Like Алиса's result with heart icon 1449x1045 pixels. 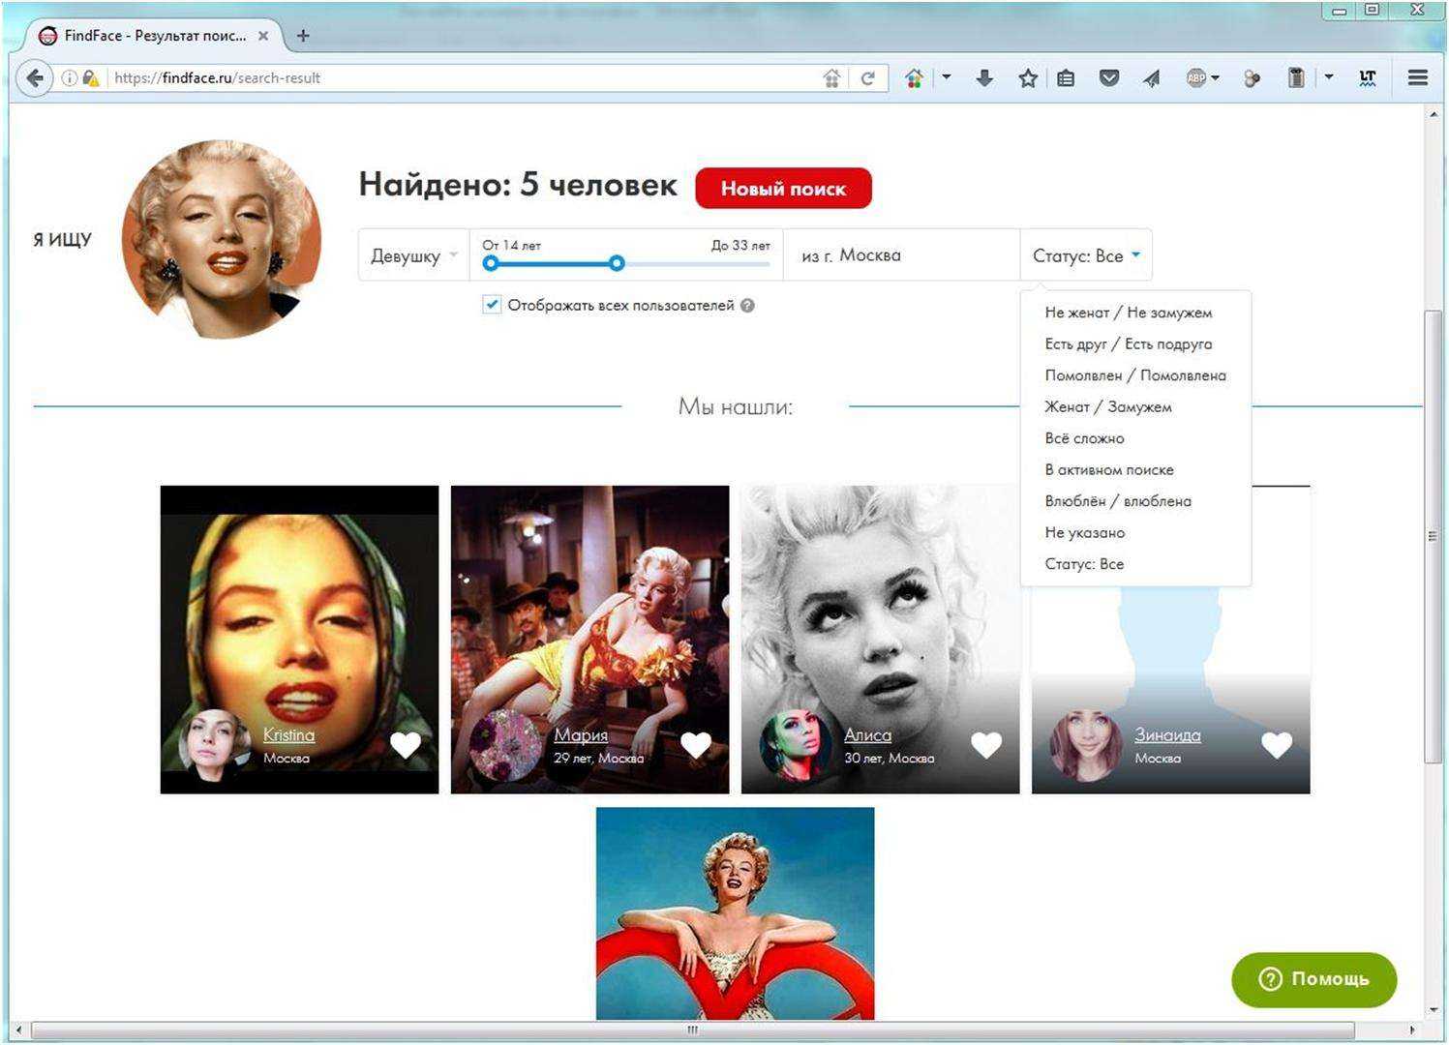[x=986, y=745]
